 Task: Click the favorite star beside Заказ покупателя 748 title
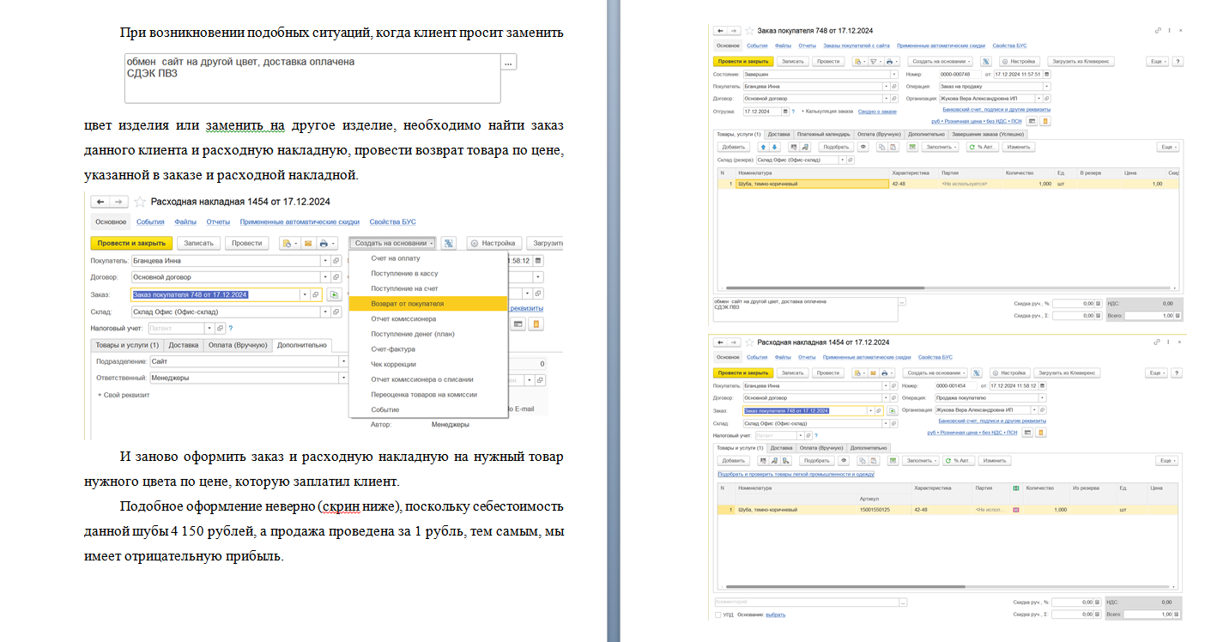[748, 30]
